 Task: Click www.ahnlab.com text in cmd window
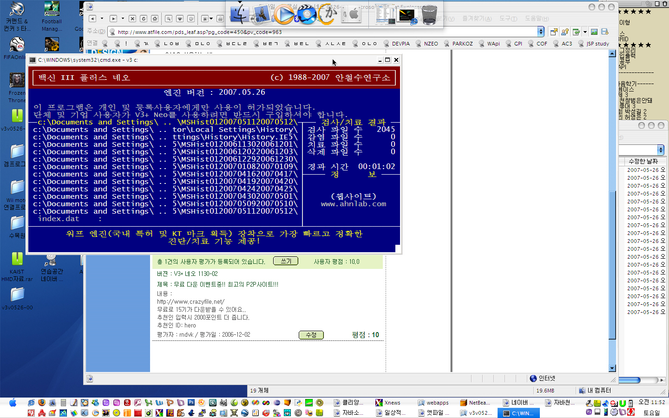[354, 204]
